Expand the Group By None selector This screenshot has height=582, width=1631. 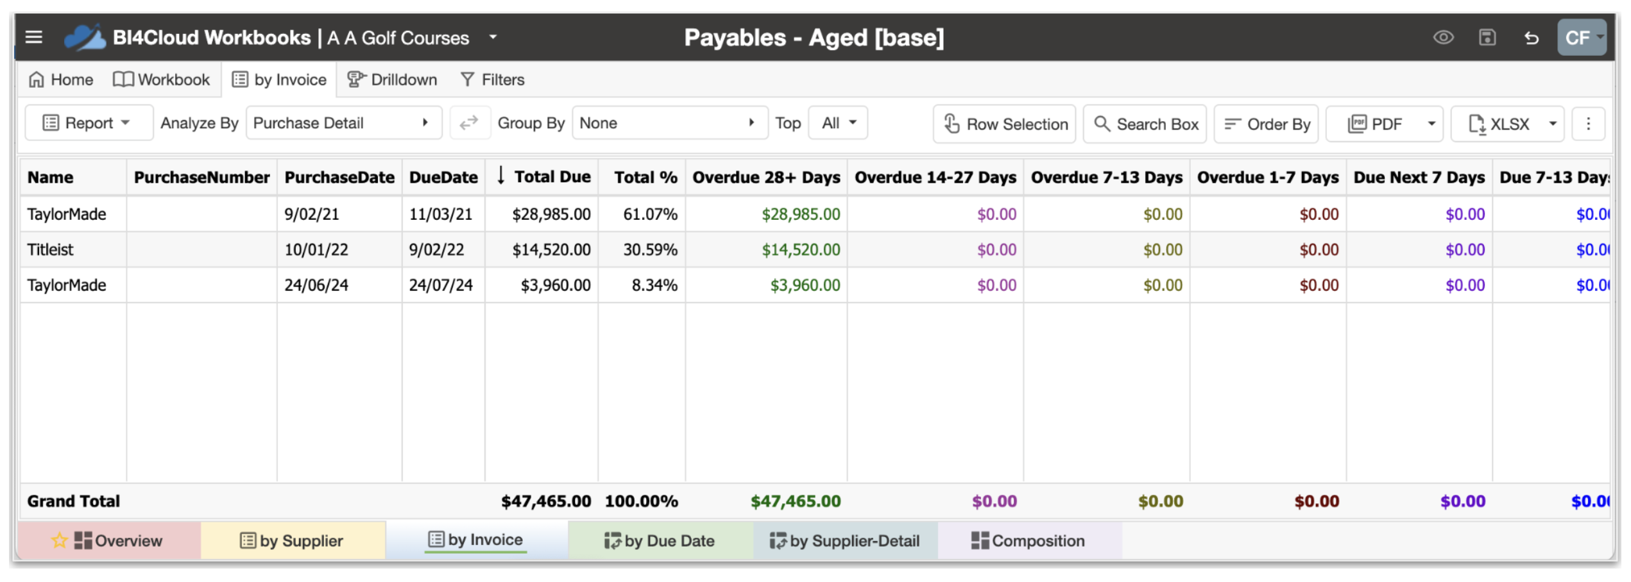point(670,123)
